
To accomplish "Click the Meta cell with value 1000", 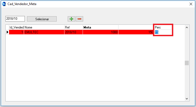I will 100,32.
